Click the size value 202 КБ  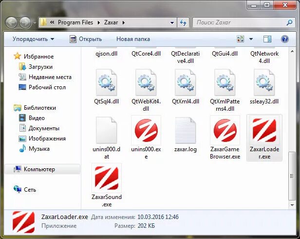(146, 226)
